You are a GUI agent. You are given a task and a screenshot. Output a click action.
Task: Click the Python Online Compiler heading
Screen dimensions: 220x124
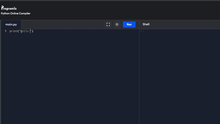(15, 13)
